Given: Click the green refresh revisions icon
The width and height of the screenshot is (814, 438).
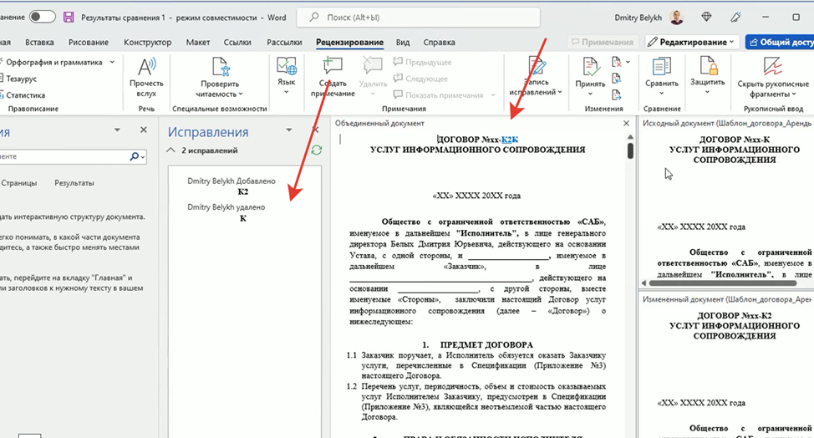Looking at the screenshot, I should click(317, 150).
